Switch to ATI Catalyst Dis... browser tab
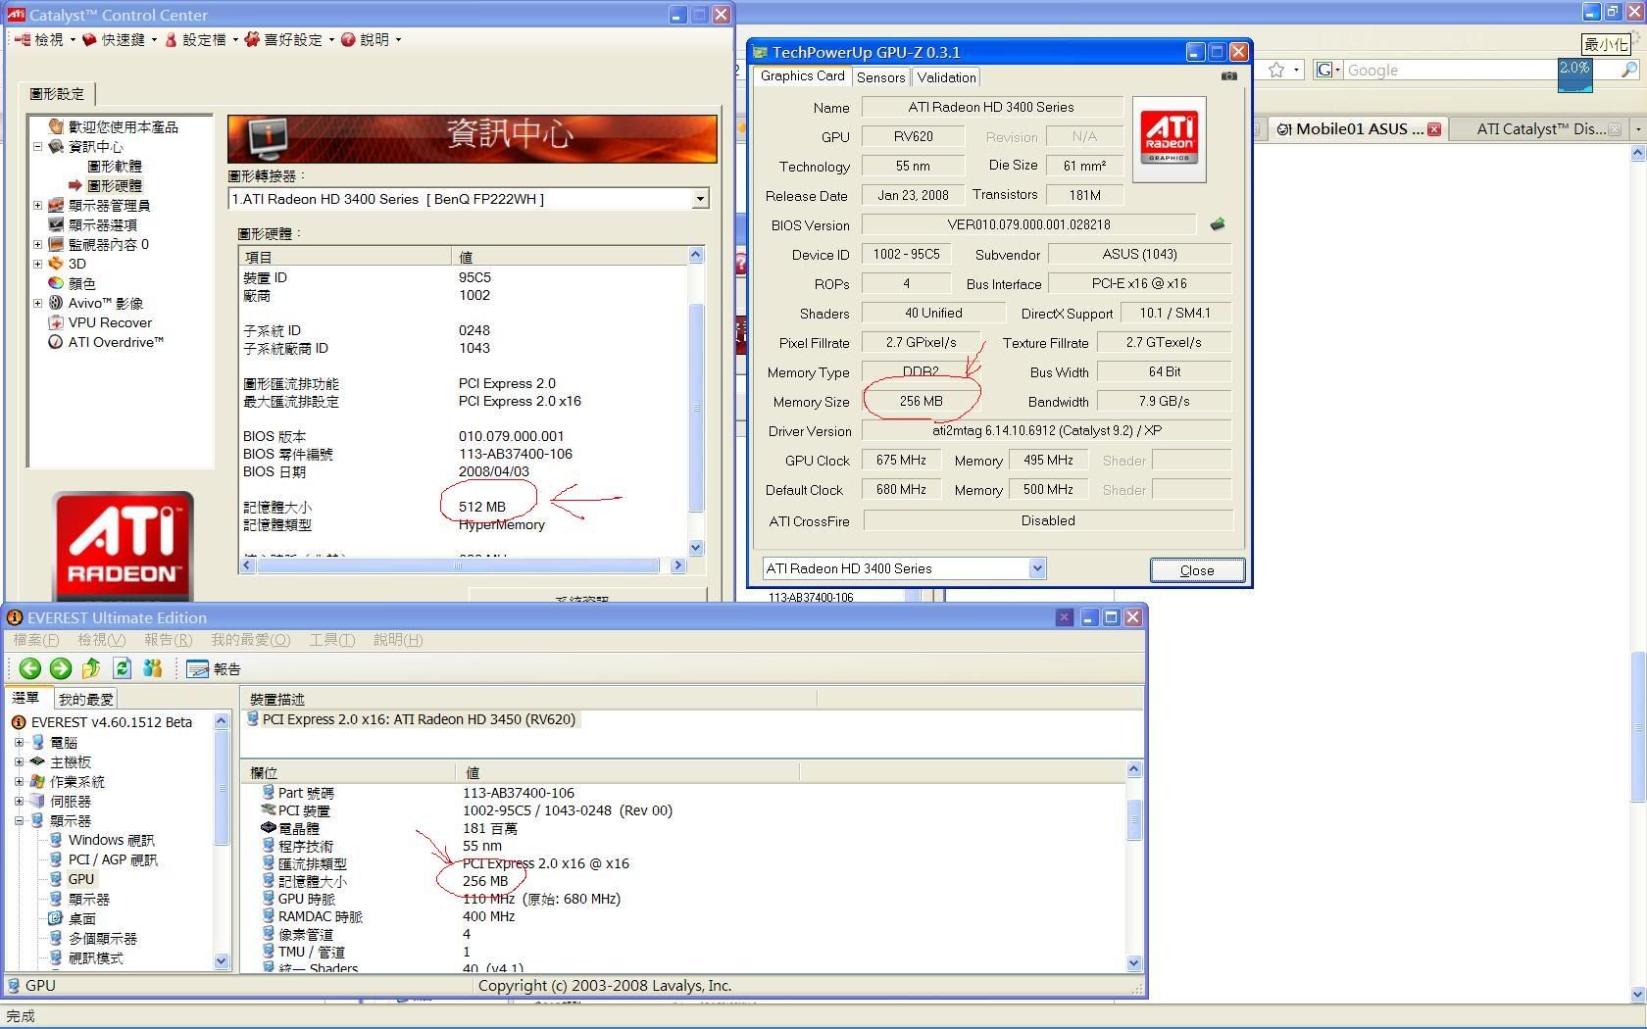Screen dimensions: 1647x1029 (x=1540, y=128)
